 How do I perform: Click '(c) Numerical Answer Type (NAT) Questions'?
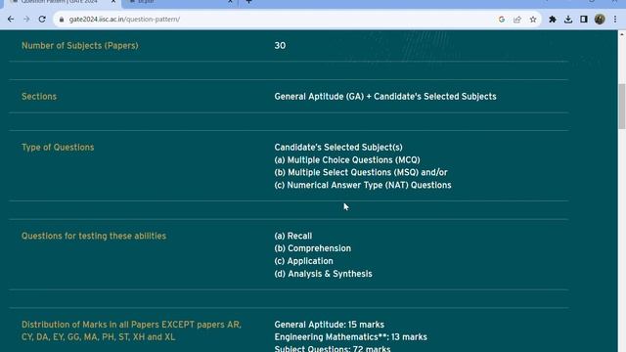[363, 185]
